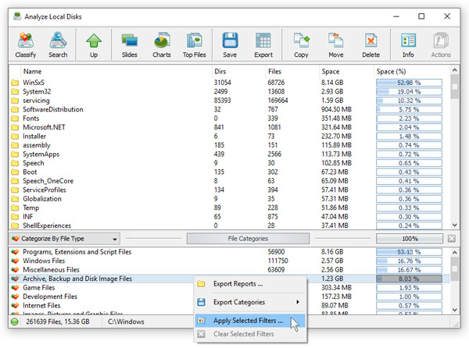Click the 52.98 % space bar for WinSxS
The width and height of the screenshot is (469, 348).
[409, 83]
